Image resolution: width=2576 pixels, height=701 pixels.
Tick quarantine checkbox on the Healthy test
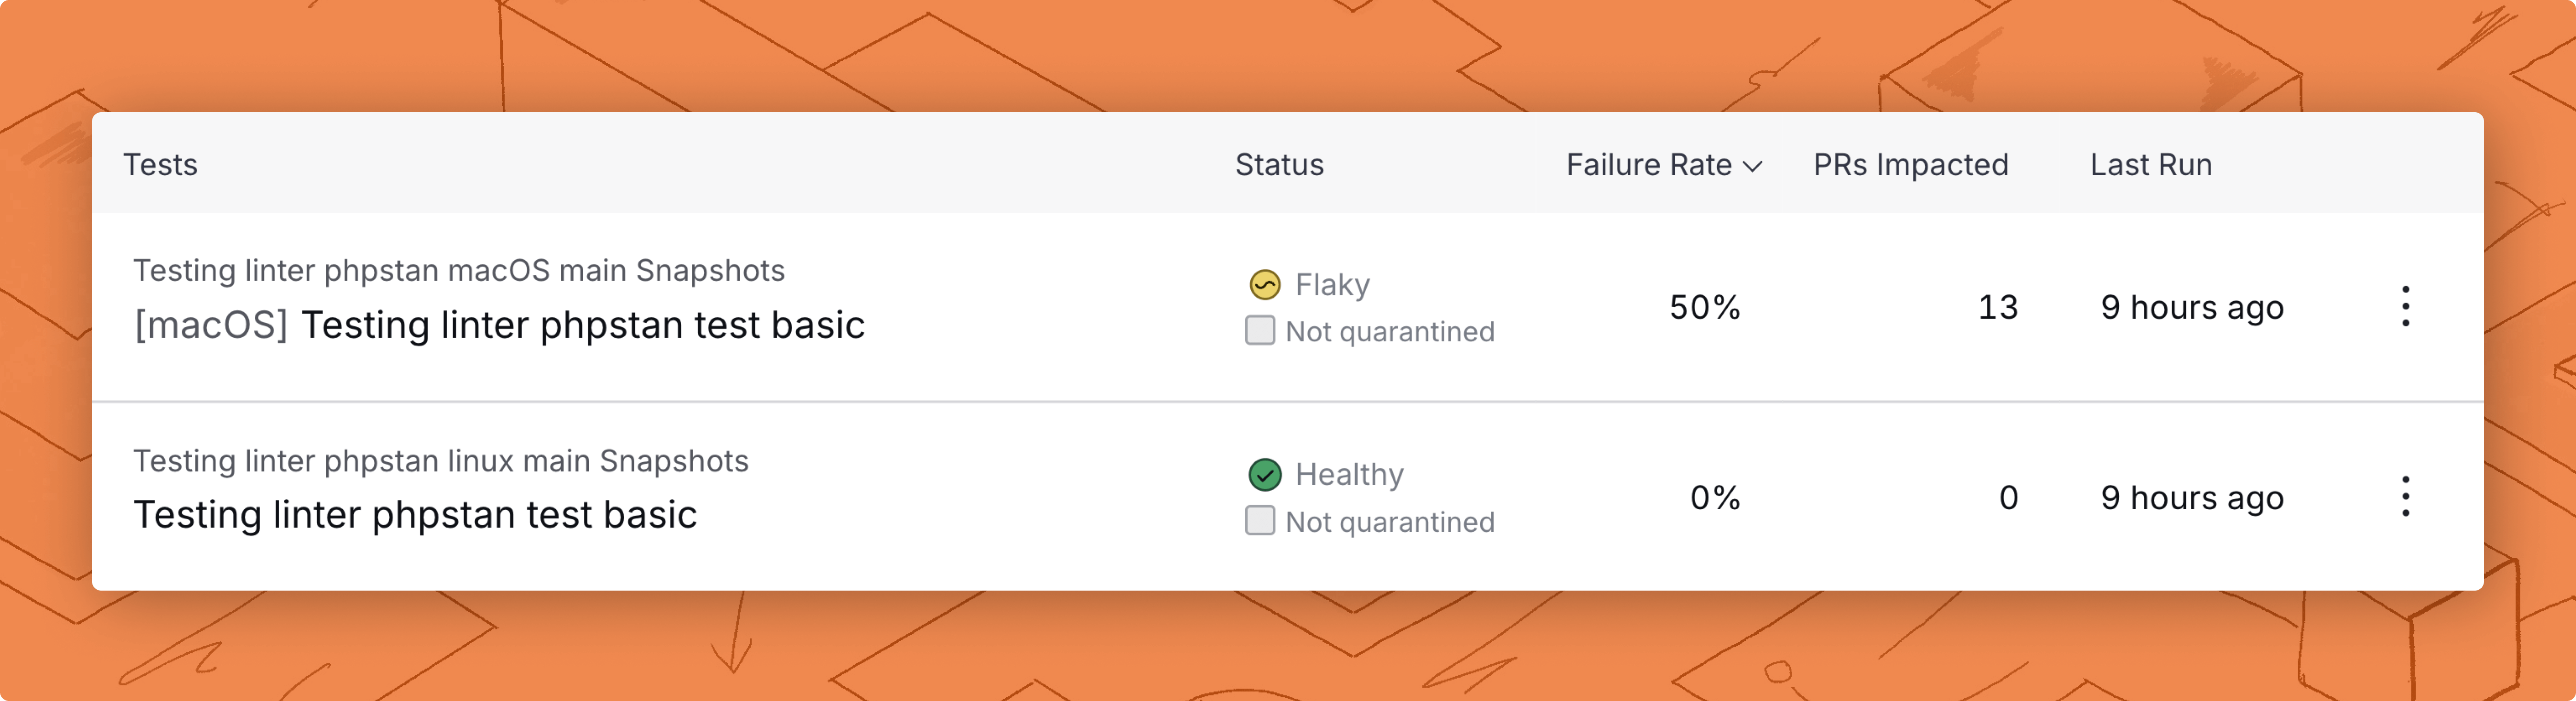(1260, 521)
